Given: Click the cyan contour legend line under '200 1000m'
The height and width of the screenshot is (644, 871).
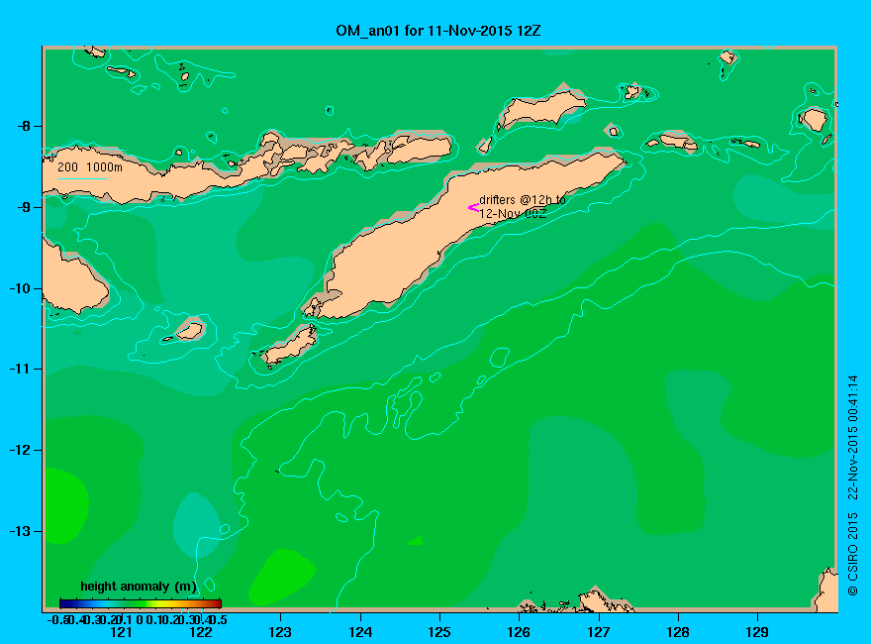Looking at the screenshot, I should coord(81,178).
